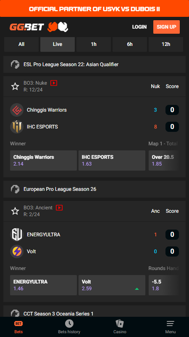Open the hamburger Menu icon
The height and width of the screenshot is (337, 189).
[171, 324]
